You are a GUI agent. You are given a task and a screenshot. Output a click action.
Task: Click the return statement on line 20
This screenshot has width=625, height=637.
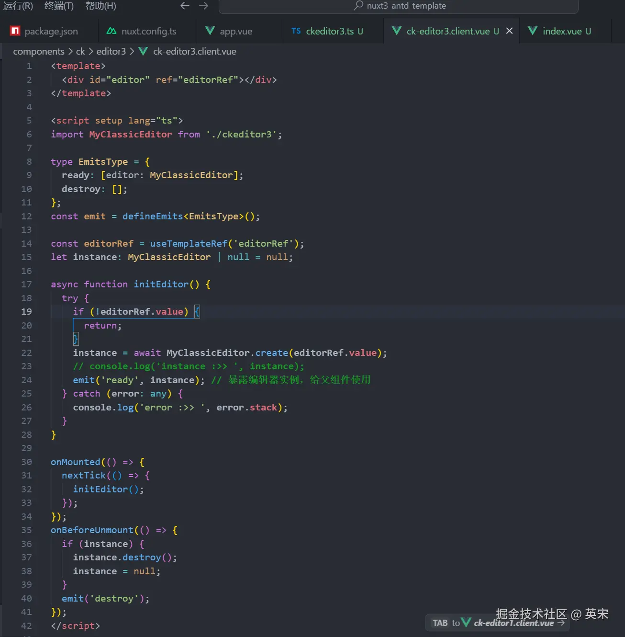pos(103,326)
